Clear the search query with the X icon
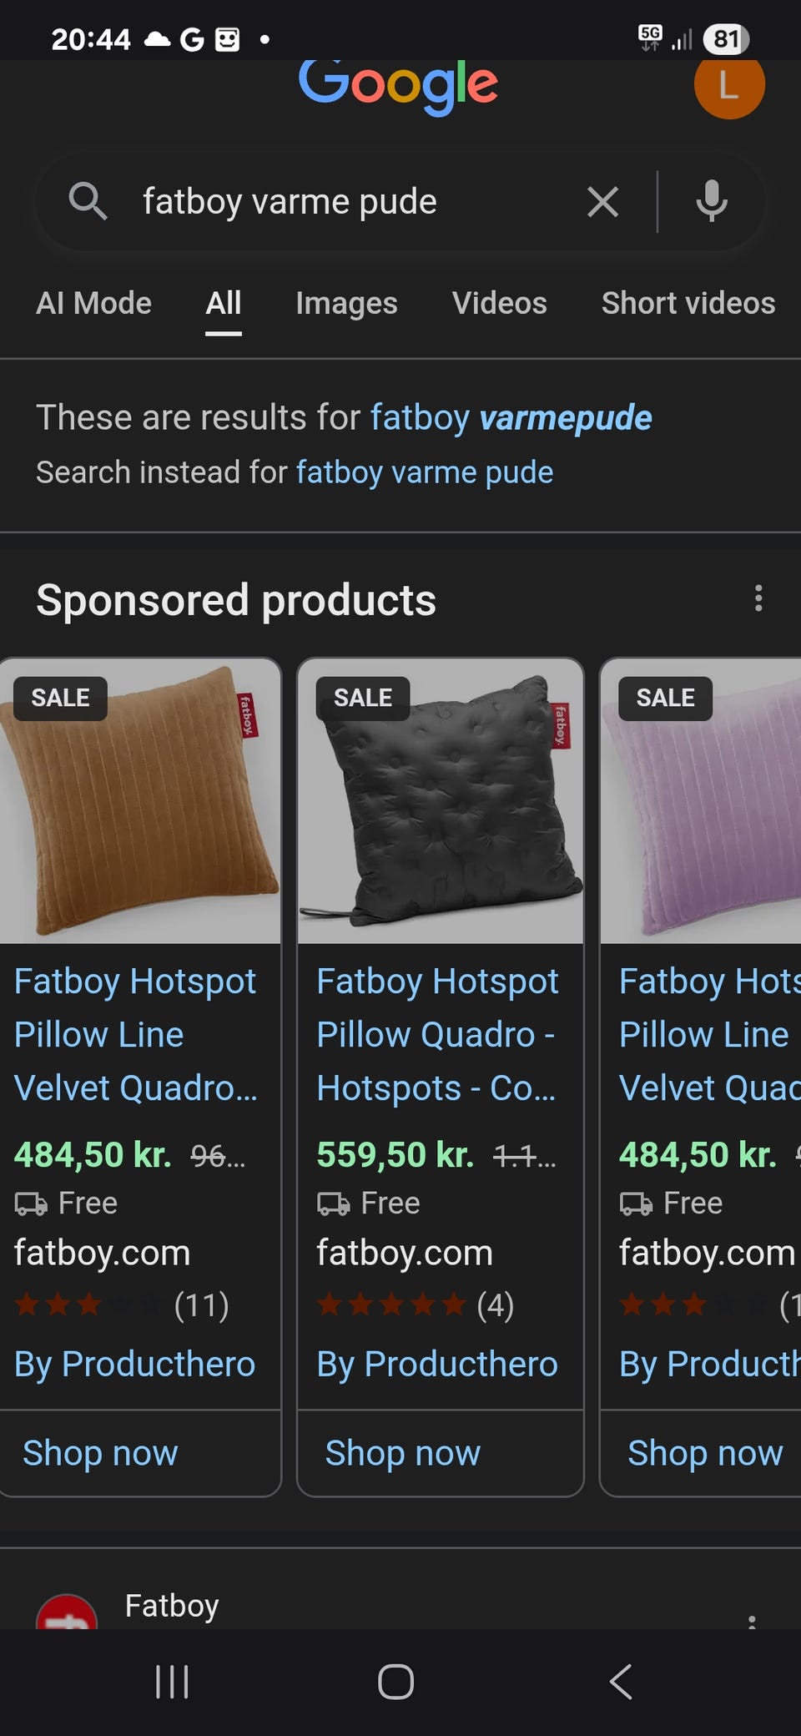This screenshot has width=801, height=1736. (x=602, y=202)
